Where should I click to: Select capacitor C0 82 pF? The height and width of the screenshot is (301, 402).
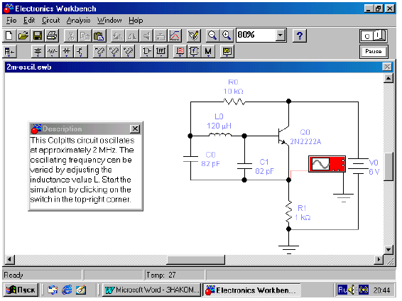tap(190, 159)
